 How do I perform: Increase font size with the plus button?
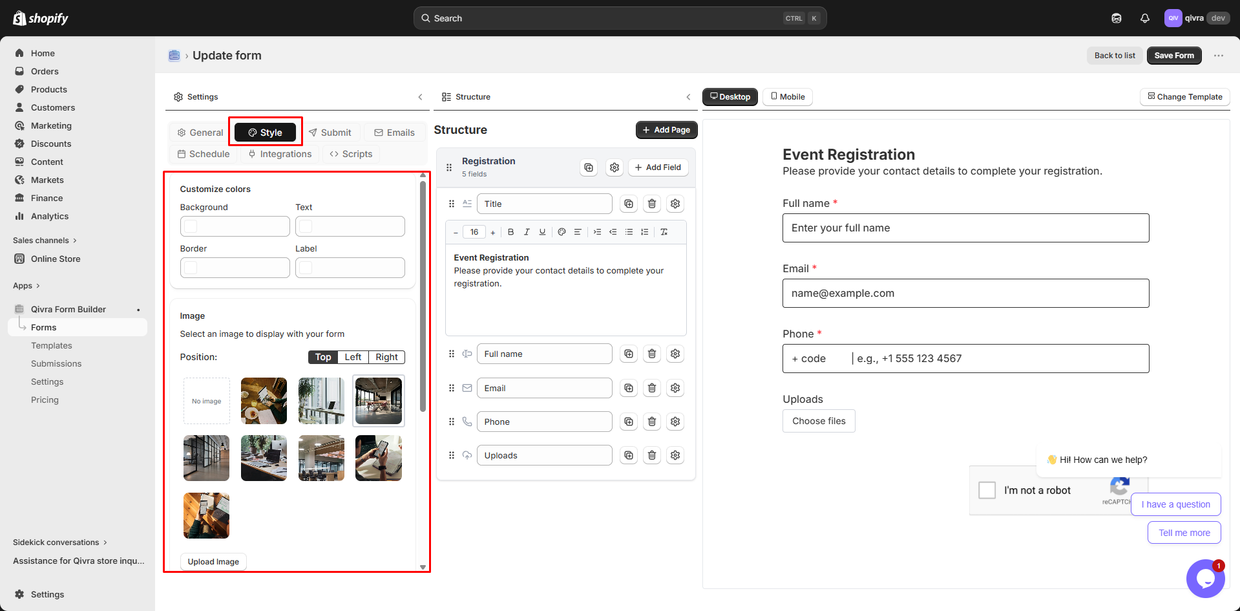(493, 232)
